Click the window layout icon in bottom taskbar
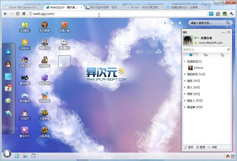The image size is (237, 161). point(34,156)
